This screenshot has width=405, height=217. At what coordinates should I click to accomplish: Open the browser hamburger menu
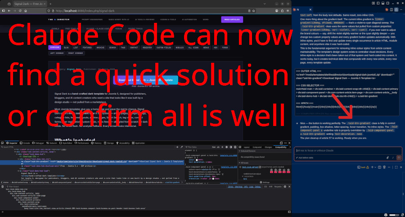tap(288, 11)
